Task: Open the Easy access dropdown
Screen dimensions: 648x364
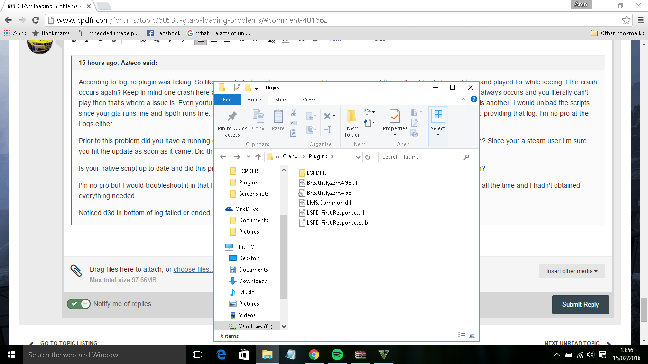Action: [x=369, y=123]
